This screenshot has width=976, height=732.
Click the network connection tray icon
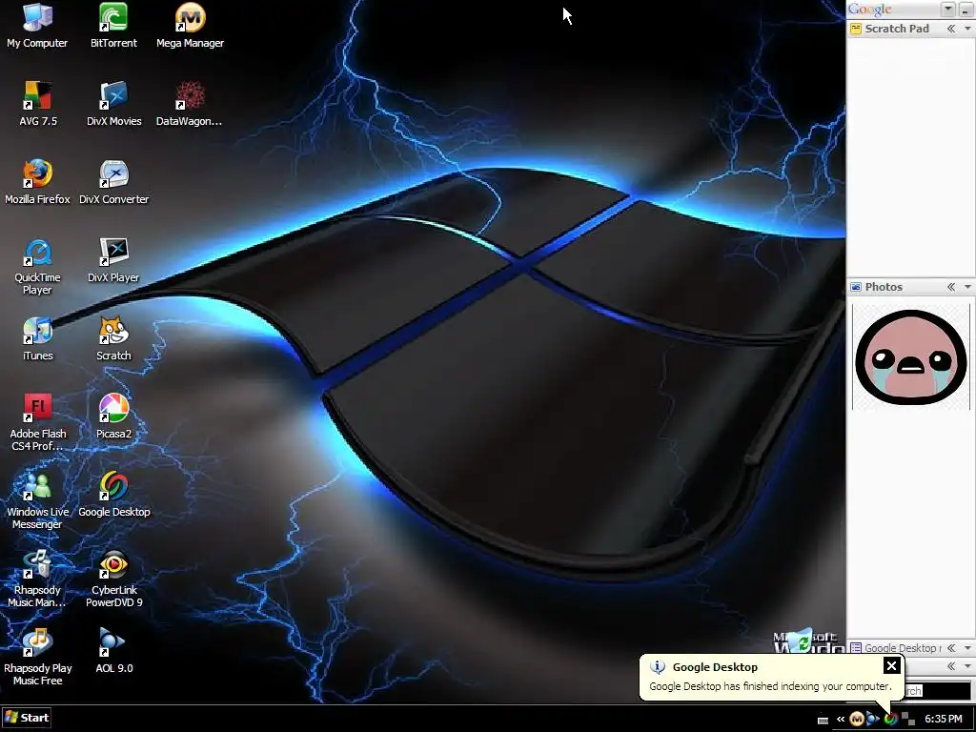908,719
